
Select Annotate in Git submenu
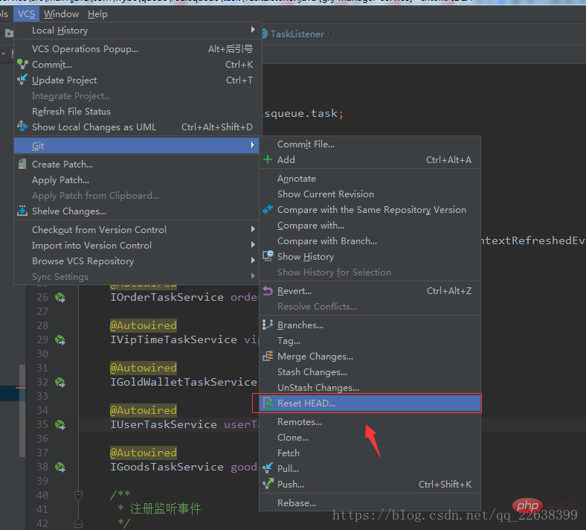pos(370,179)
